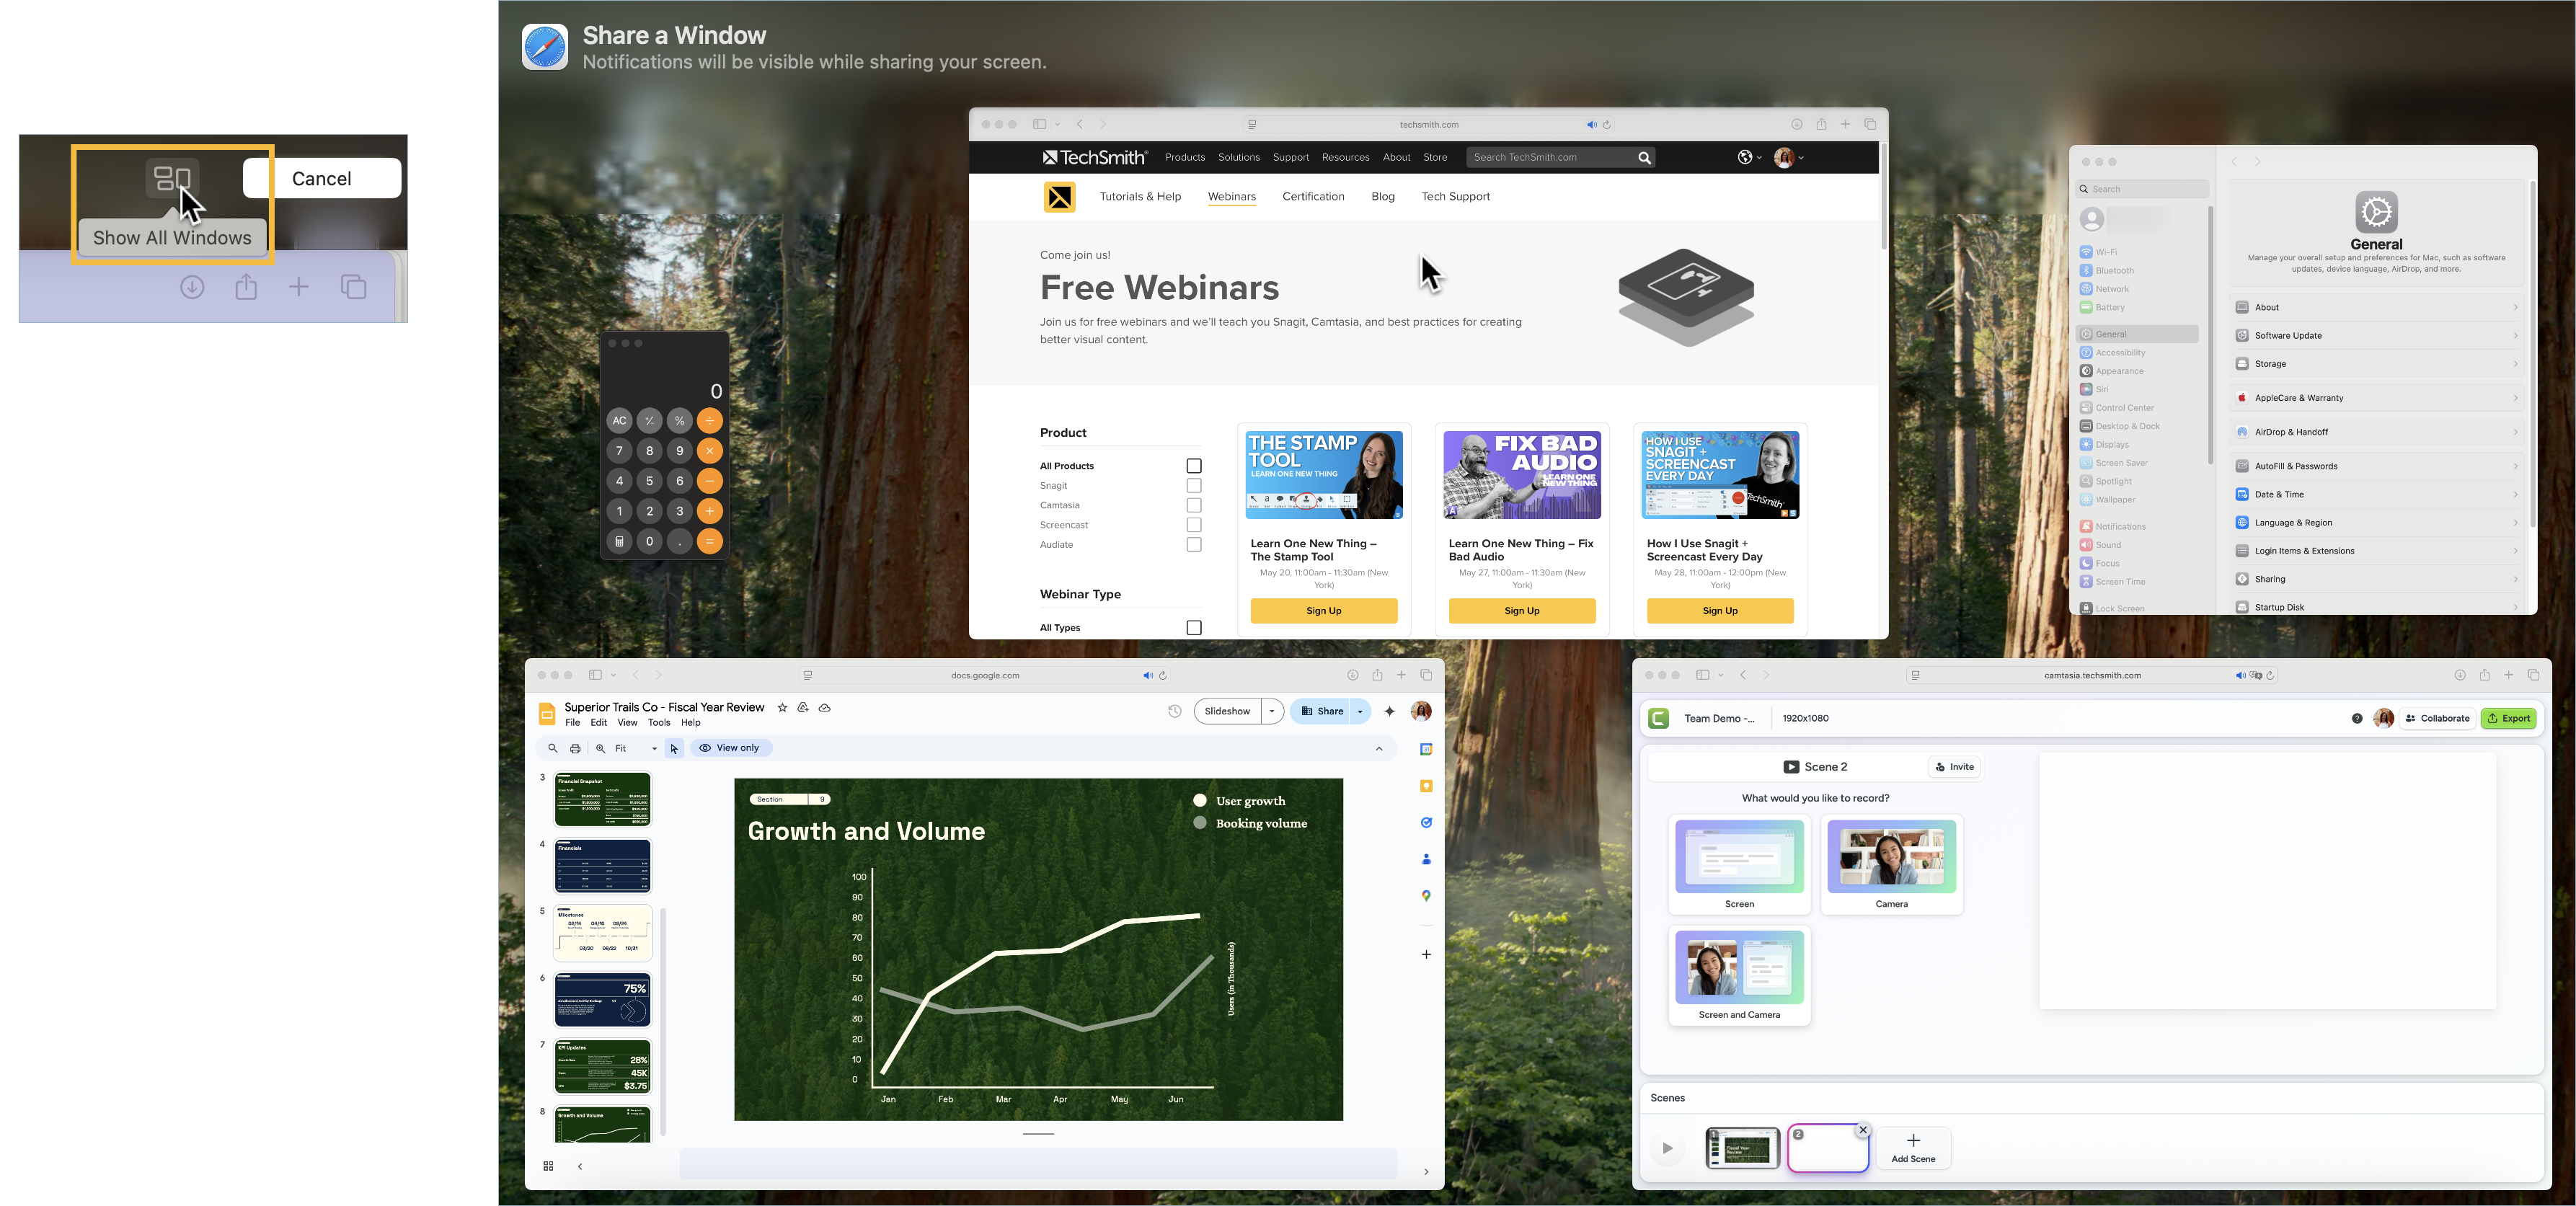Click the vertical scrollbar of the TechSmith page

1883,197
